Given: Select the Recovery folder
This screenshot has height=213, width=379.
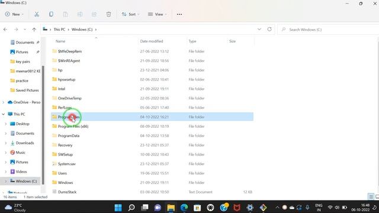Looking at the screenshot, I should 152,145.
